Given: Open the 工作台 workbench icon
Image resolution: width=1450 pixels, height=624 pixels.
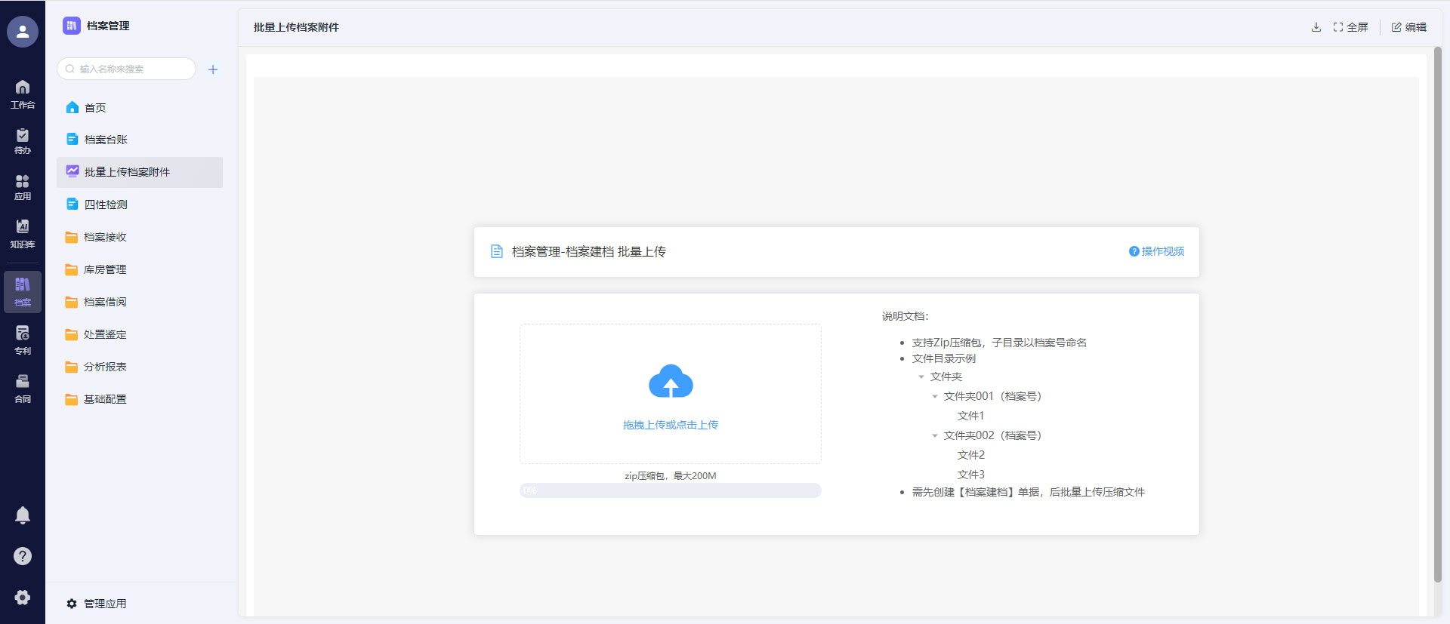Looking at the screenshot, I should (x=23, y=94).
